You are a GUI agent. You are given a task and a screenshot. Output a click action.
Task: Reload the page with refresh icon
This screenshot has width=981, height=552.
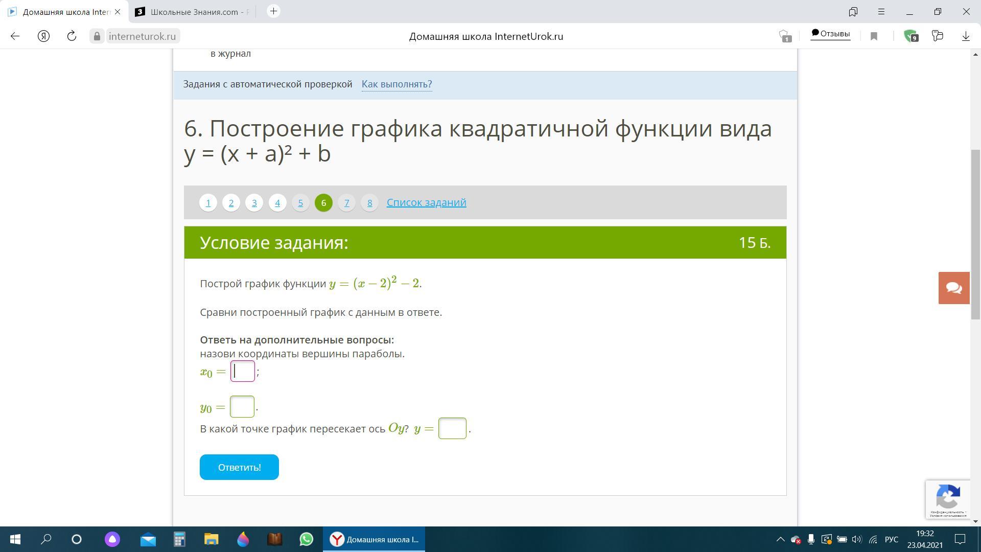(x=72, y=36)
